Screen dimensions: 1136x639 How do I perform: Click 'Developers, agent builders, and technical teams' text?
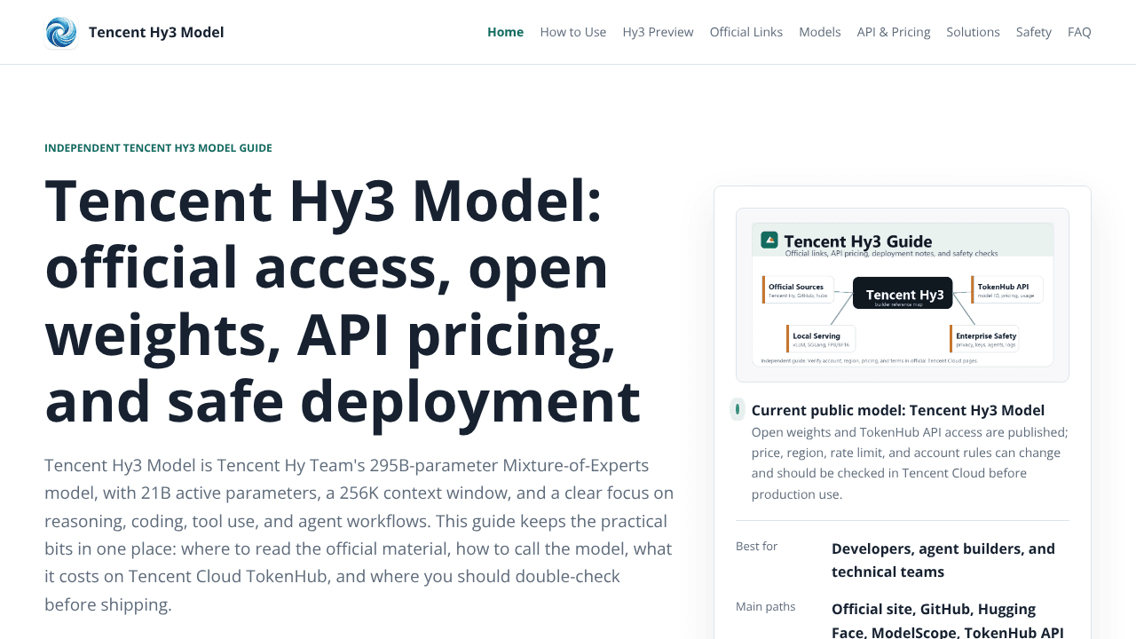click(x=943, y=560)
